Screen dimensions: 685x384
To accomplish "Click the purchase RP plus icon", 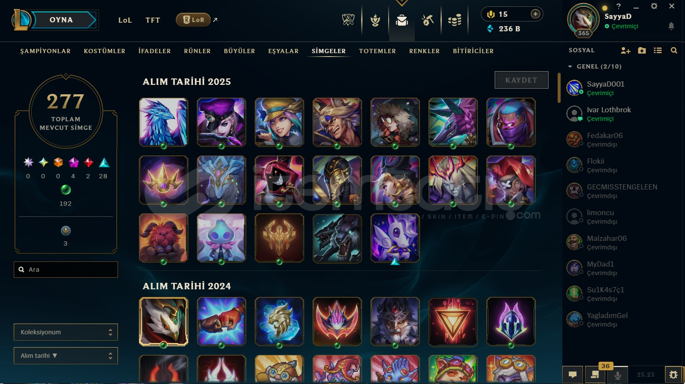I will (535, 14).
